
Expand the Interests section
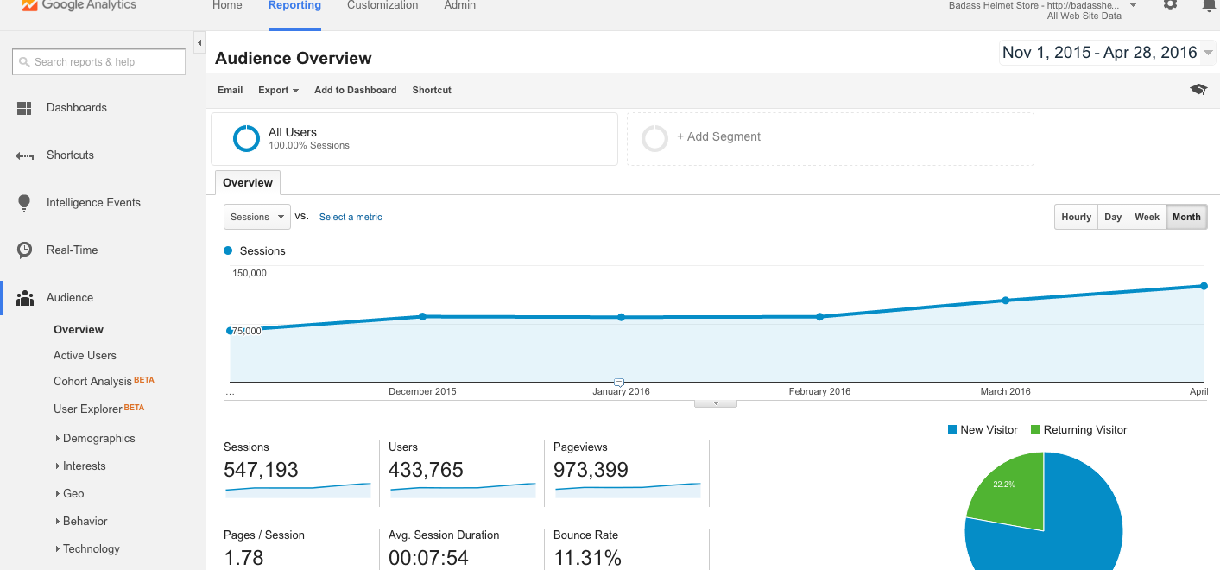(80, 465)
